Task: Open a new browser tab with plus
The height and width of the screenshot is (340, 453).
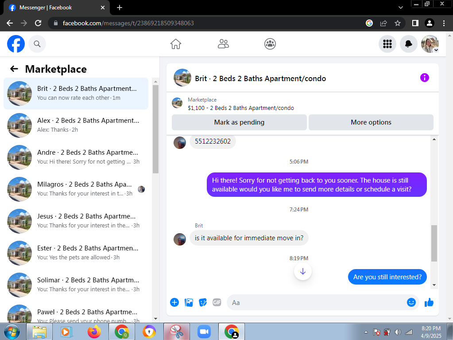Action: click(x=120, y=8)
